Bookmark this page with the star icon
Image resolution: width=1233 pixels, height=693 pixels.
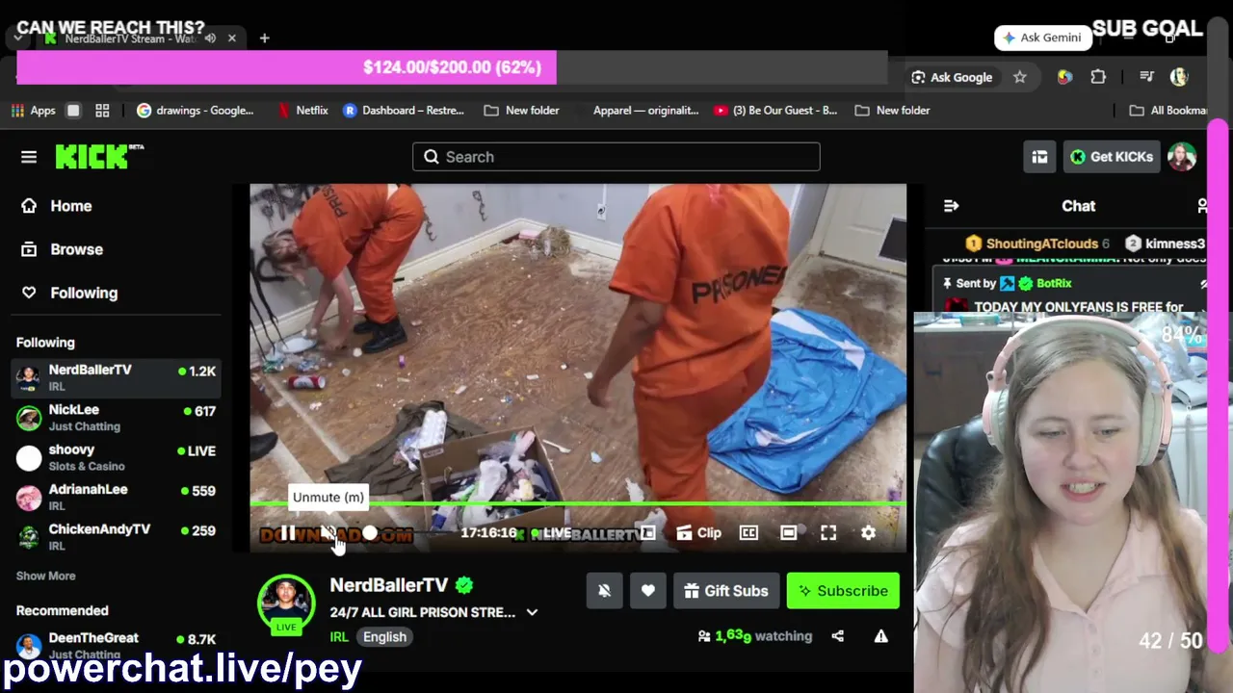point(1020,77)
